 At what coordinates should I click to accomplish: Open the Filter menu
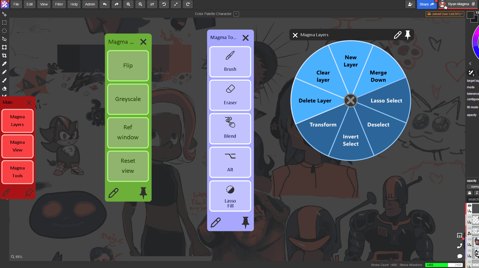point(59,4)
